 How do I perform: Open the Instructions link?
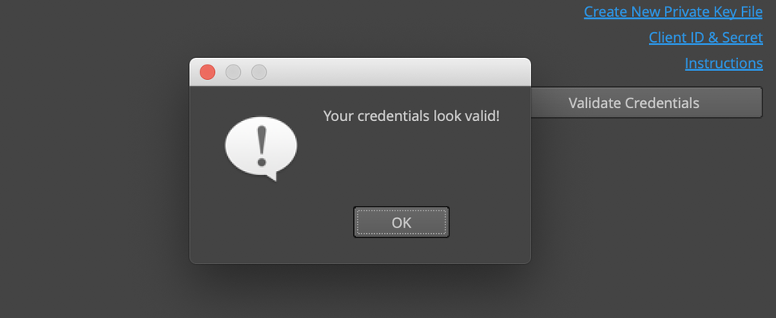(723, 63)
